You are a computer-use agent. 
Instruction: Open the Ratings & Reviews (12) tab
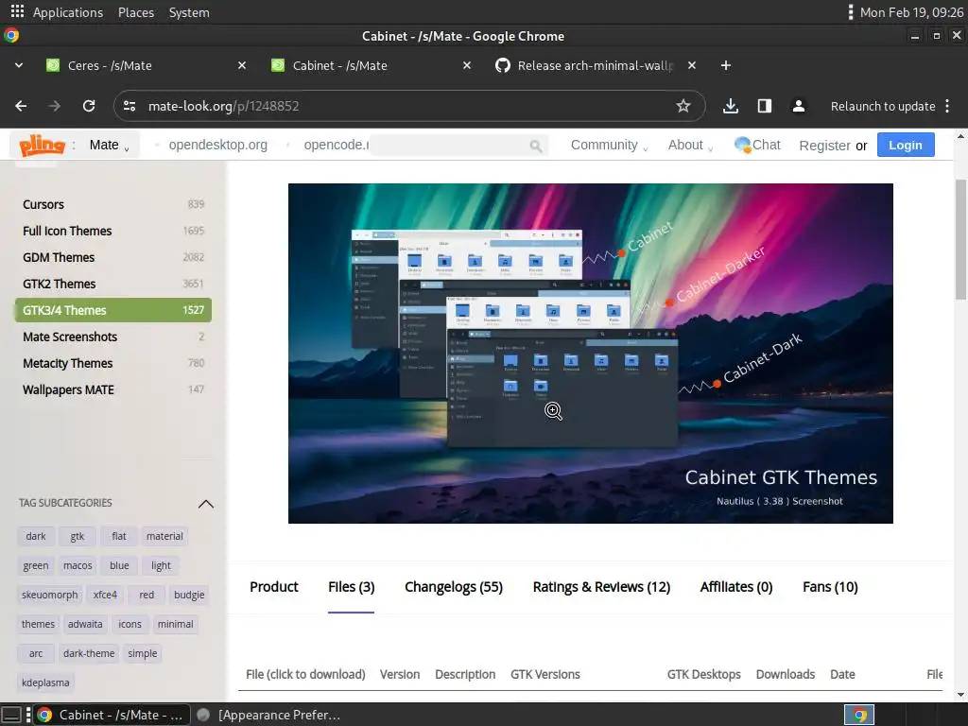(601, 587)
